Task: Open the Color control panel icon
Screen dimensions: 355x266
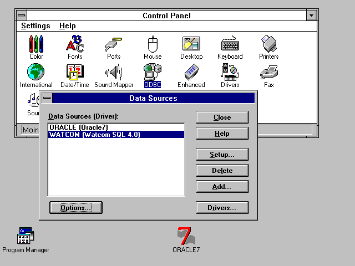Action: [36, 44]
